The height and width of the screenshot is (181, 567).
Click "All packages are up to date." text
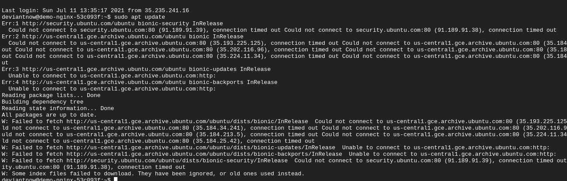[49, 115]
